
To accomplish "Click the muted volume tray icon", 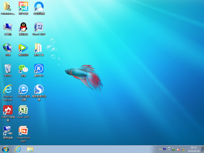I will click(x=178, y=149).
